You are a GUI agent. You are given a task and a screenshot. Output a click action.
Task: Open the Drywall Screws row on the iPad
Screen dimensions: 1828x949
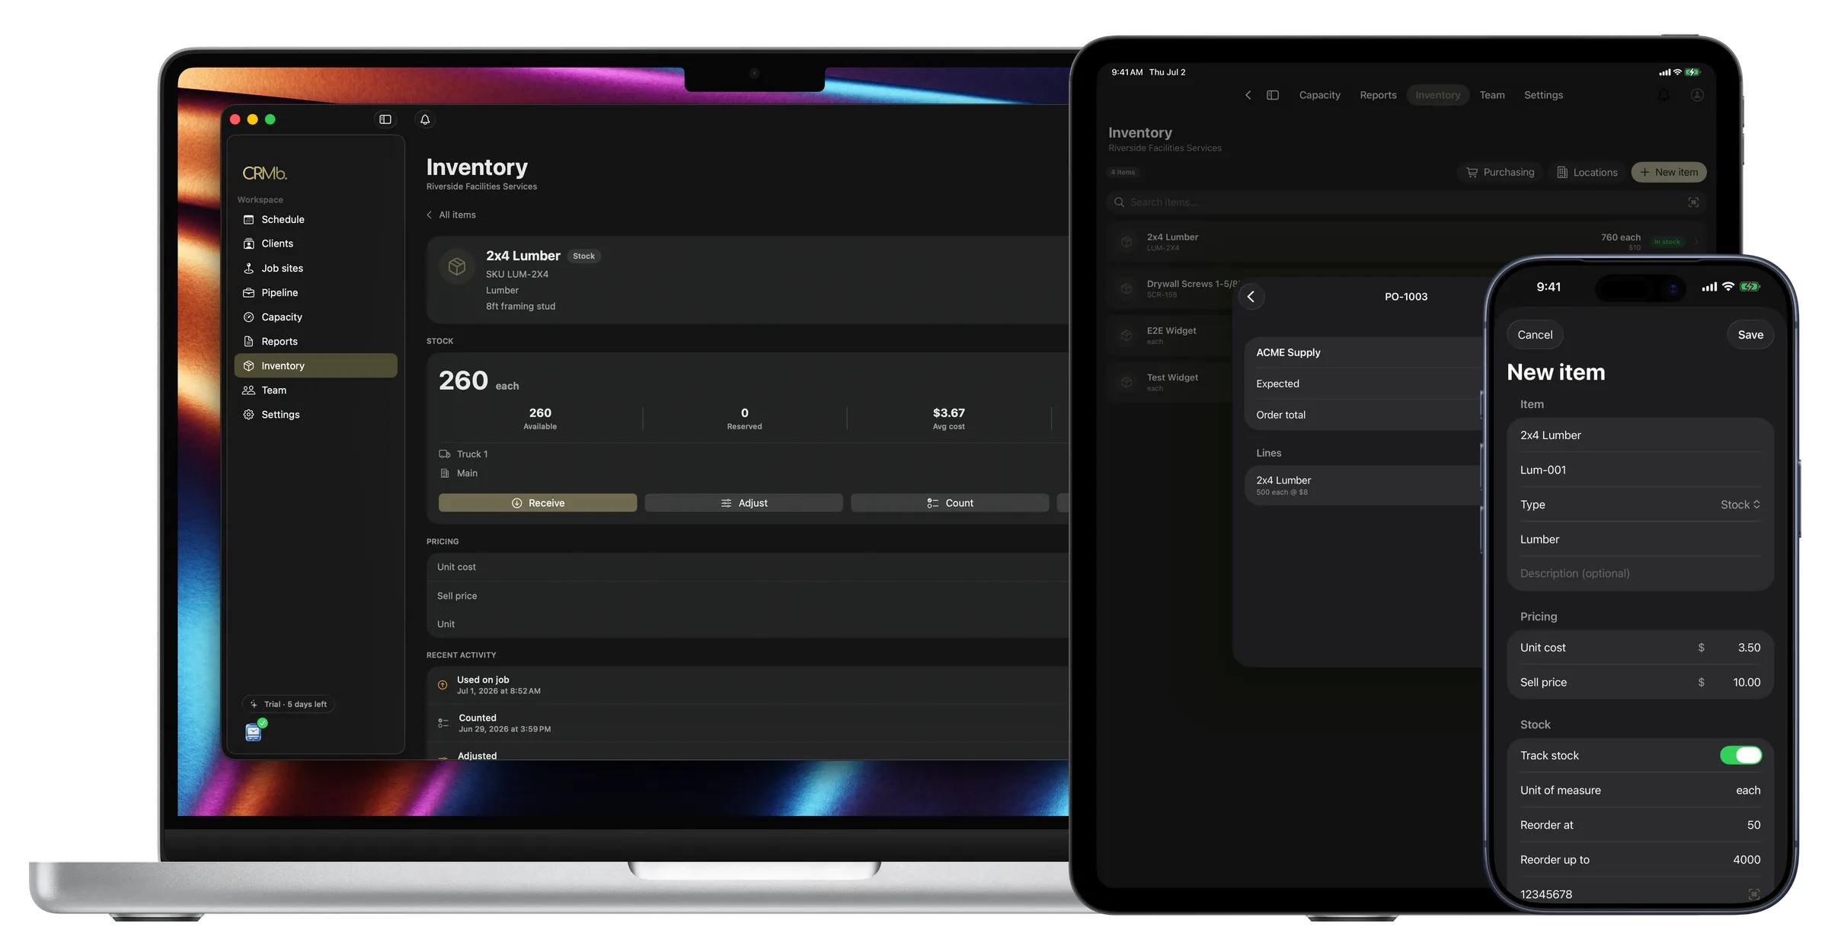click(x=1171, y=288)
